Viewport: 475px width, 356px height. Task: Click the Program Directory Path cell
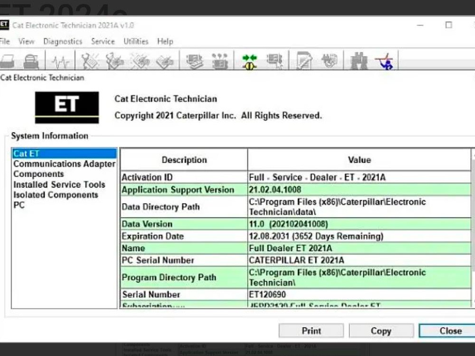[184, 277]
